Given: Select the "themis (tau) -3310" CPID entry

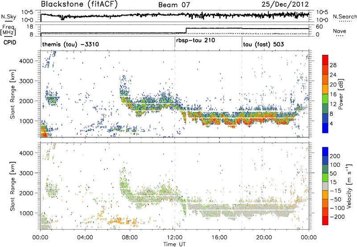Looking at the screenshot, I should point(71,44).
